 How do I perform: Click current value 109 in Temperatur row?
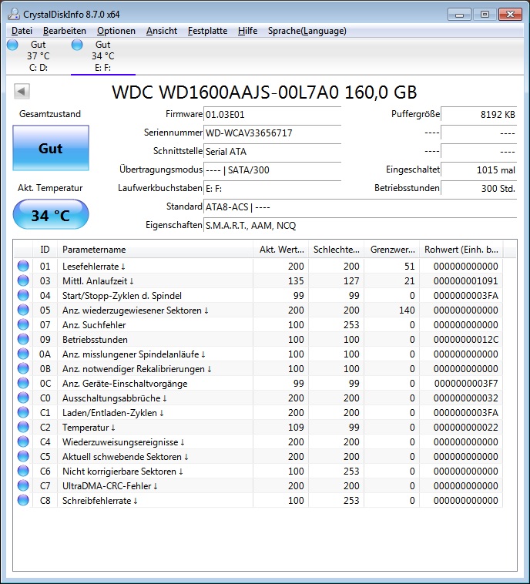(296, 427)
